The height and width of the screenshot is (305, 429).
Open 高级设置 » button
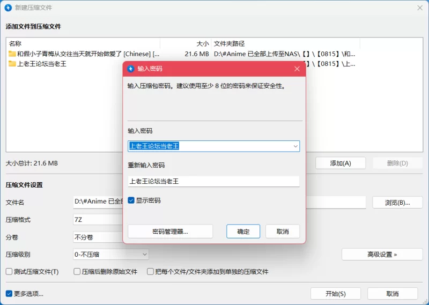(382, 255)
